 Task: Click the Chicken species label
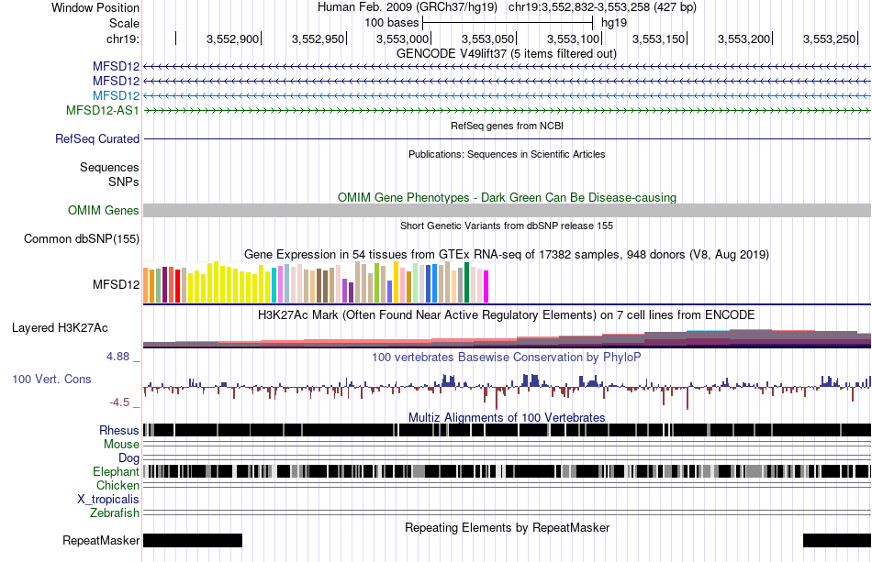point(117,485)
